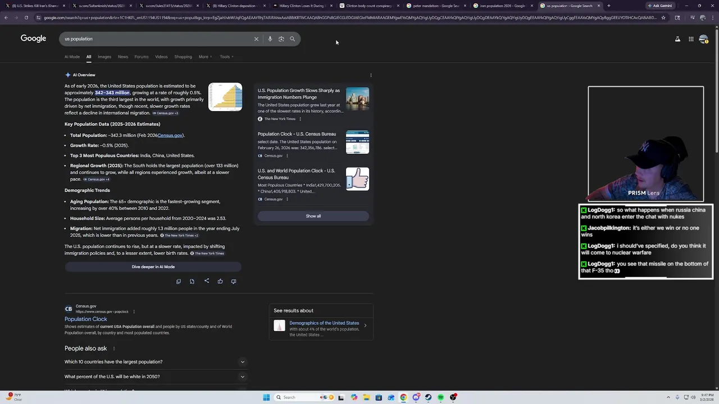
Task: Click into the 'us population' search field
Action: click(157, 39)
